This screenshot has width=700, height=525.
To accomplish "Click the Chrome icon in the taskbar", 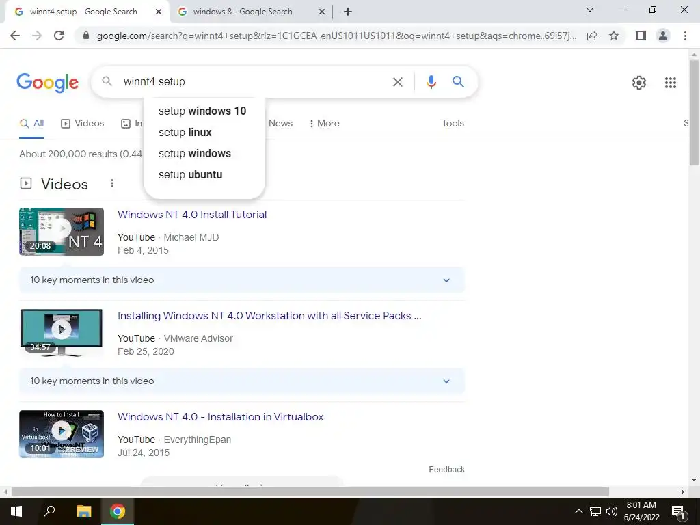I will (118, 511).
